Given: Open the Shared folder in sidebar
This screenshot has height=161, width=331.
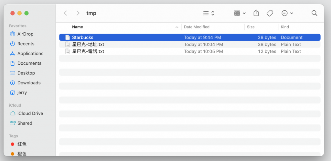Looking at the screenshot, I should pos(25,123).
